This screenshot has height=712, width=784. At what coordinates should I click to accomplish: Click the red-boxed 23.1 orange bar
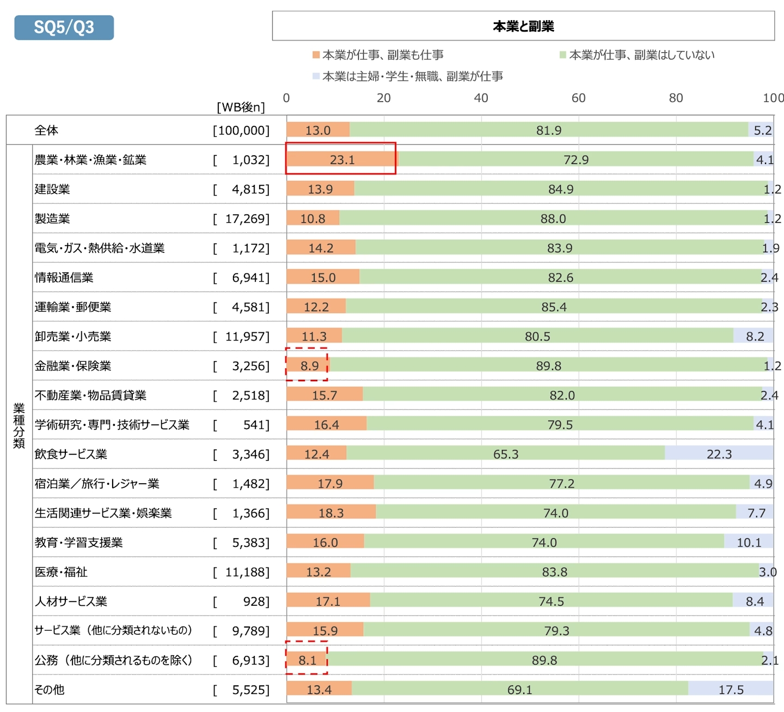click(341, 159)
